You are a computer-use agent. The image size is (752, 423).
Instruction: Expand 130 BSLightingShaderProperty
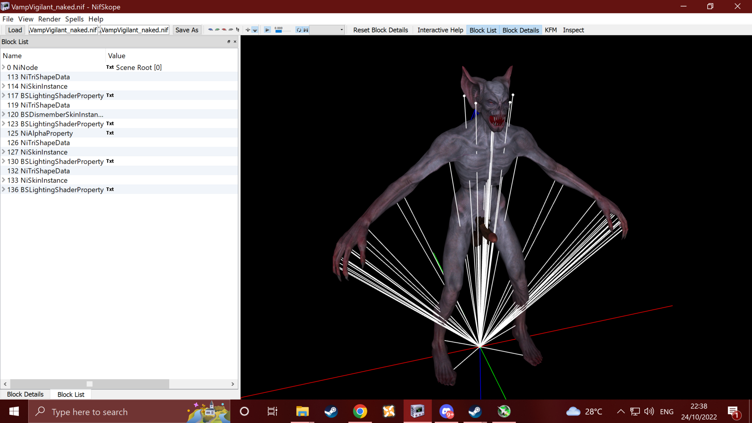pyautogui.click(x=4, y=161)
